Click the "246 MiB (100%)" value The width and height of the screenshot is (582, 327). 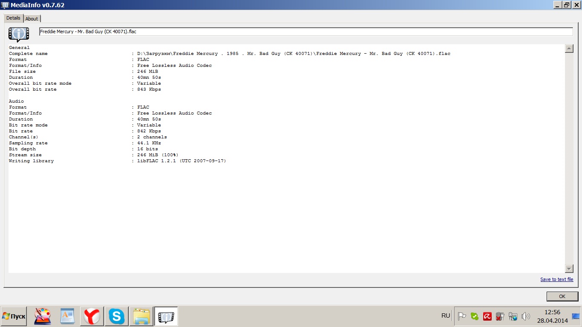click(158, 155)
